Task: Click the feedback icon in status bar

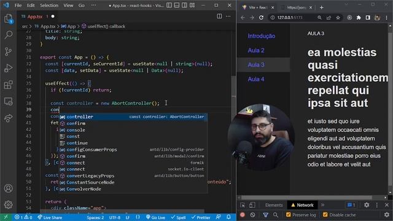Action: 219,217
